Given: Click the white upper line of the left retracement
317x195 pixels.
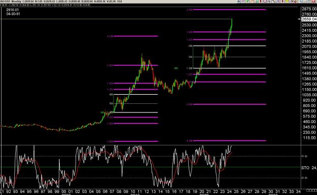Looking at the screenshot, I should [135, 94].
